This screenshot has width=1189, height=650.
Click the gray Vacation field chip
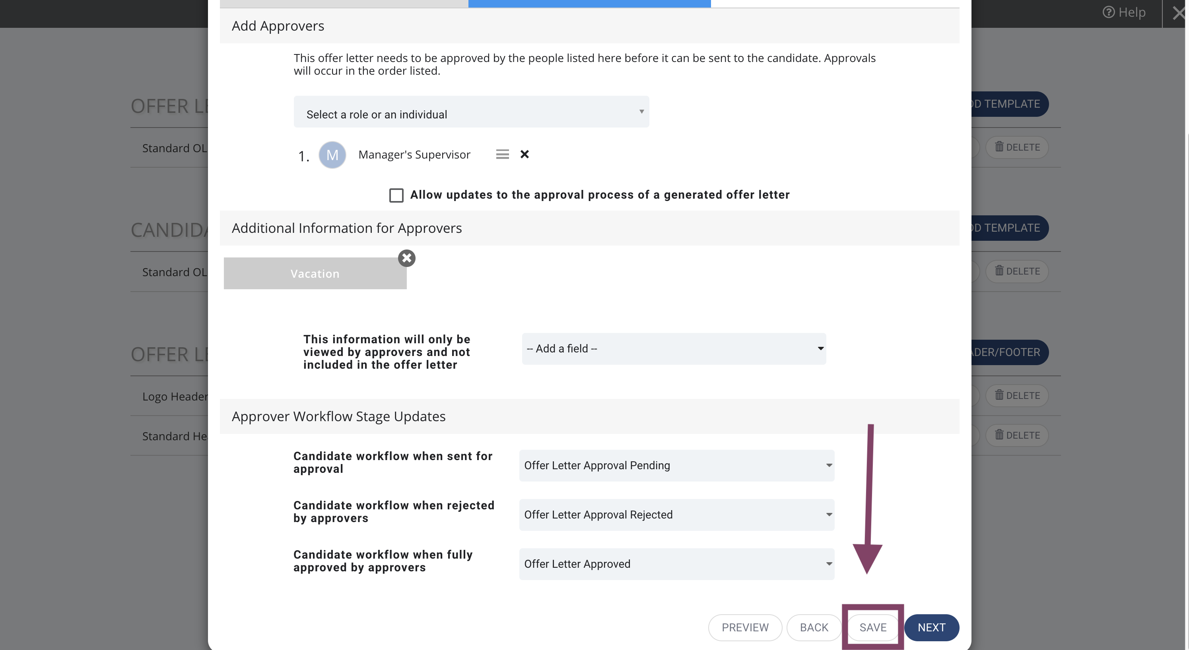tap(315, 274)
